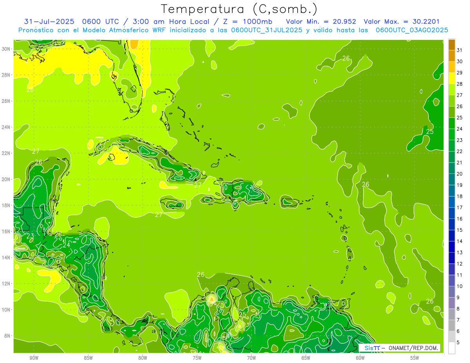Click the 'Valor Min. = 20.952' value

(x=321, y=21)
